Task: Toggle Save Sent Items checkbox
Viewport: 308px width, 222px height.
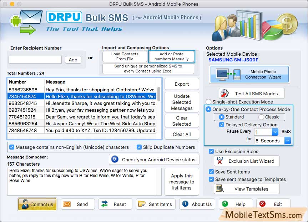Action: click(211, 172)
